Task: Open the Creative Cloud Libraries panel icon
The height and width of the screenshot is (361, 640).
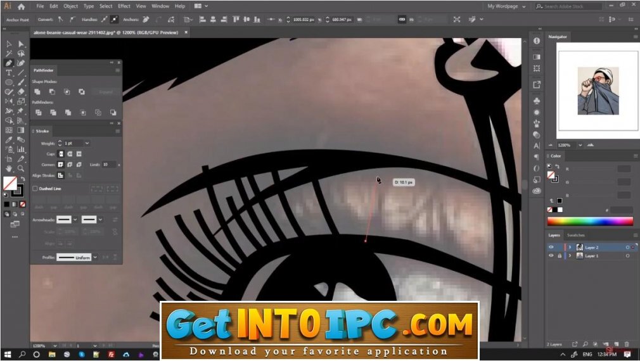Action: point(537,191)
